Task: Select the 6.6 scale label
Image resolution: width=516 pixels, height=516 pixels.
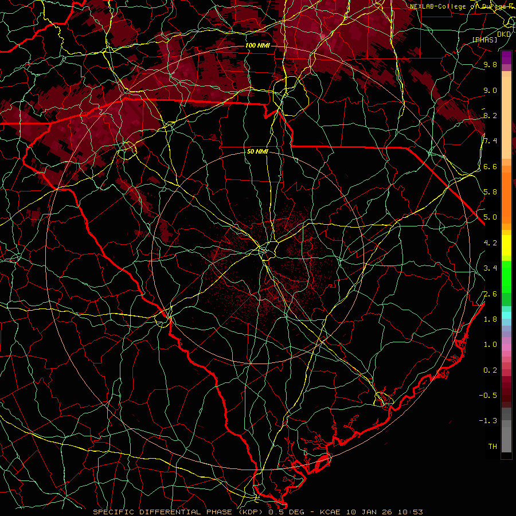Action: tap(490, 167)
